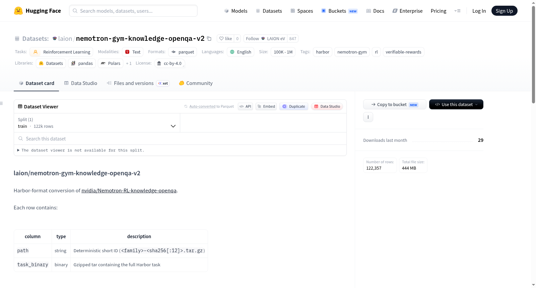The height and width of the screenshot is (288, 536).
Task: Click the Datasets library tag
Action: (x=51, y=63)
